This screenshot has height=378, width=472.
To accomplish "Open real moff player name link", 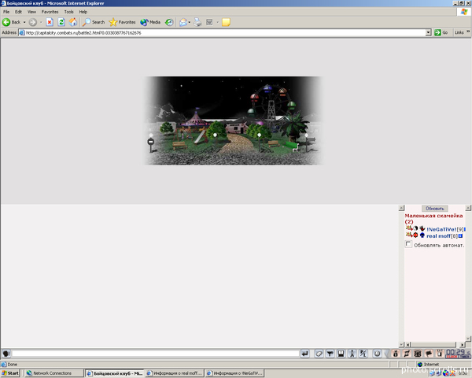I will (438, 236).
